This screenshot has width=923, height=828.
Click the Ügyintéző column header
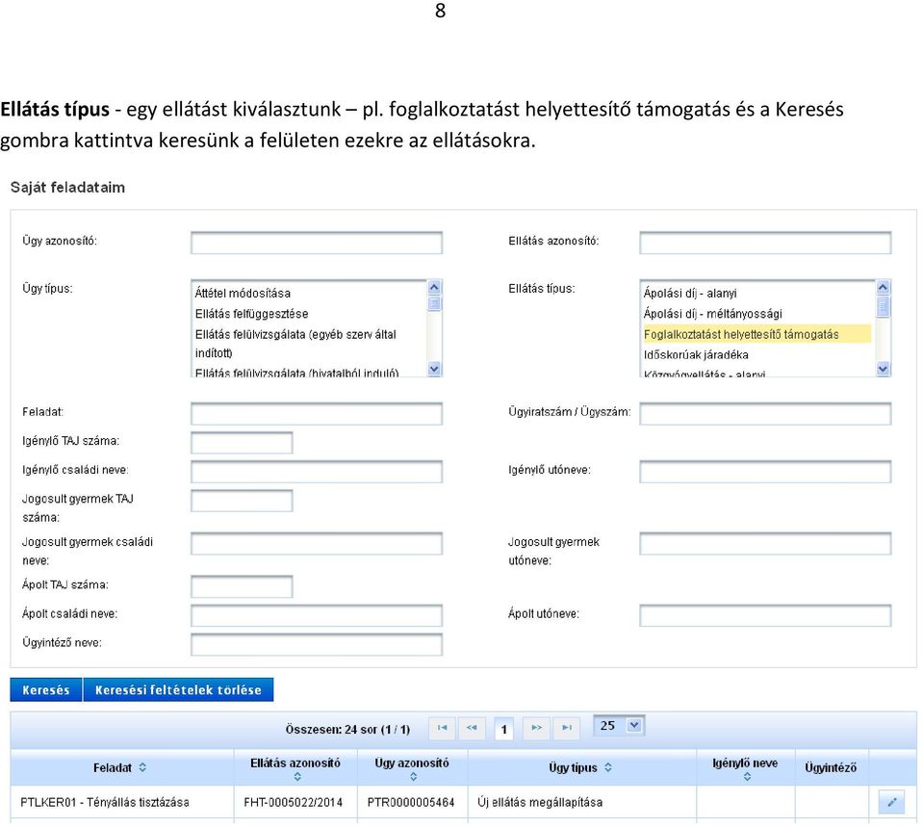click(831, 767)
